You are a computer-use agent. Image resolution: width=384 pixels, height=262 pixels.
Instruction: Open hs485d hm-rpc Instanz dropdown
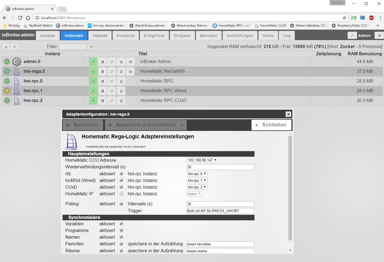coord(197,180)
